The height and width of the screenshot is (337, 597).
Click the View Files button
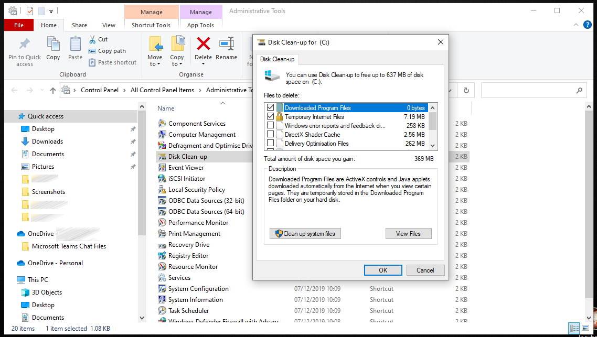tap(408, 233)
